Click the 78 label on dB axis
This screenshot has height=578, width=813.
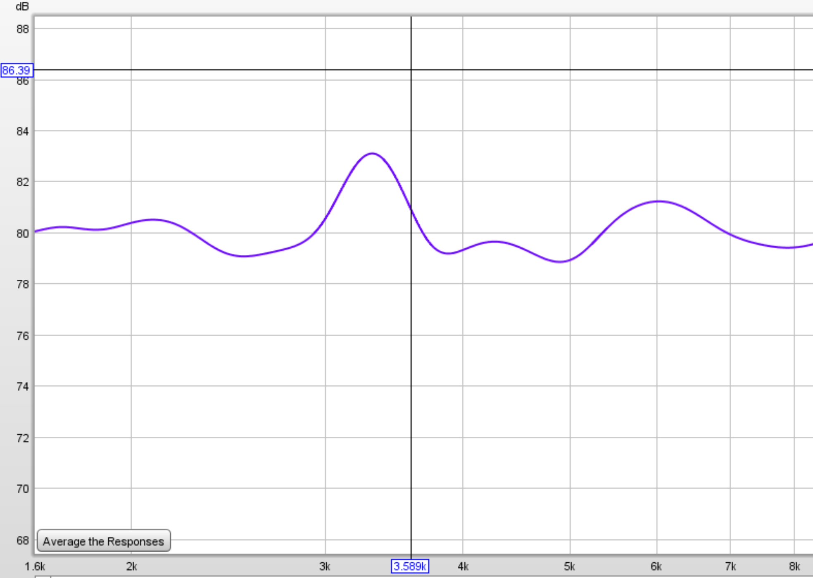point(23,284)
